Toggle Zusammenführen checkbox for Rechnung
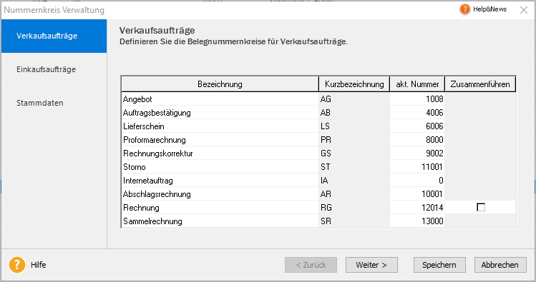 (481, 207)
